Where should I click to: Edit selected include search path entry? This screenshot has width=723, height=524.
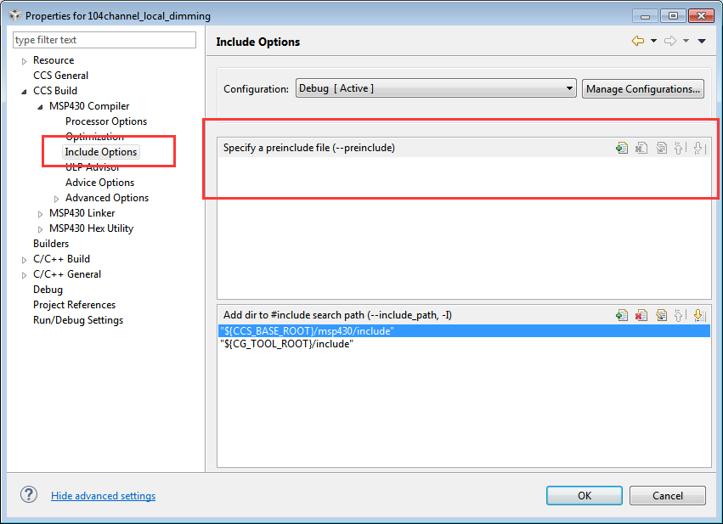pyautogui.click(x=661, y=315)
